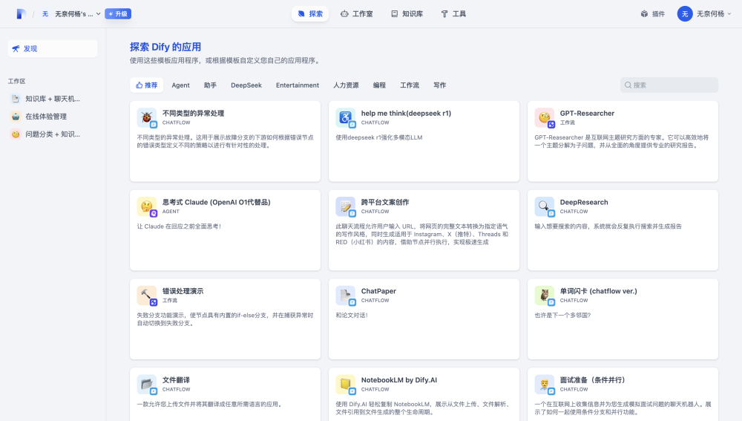
Task: Click the AGENT label under 思考式 Claude
Action: [171, 212]
